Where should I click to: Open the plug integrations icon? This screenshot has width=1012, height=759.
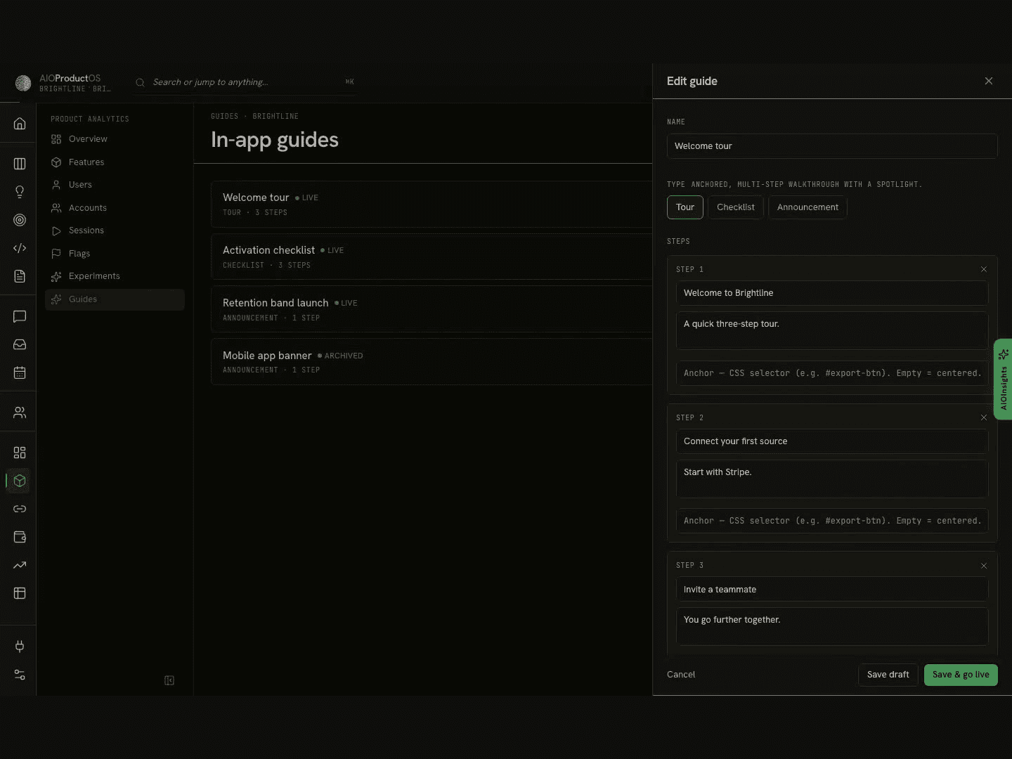point(20,647)
